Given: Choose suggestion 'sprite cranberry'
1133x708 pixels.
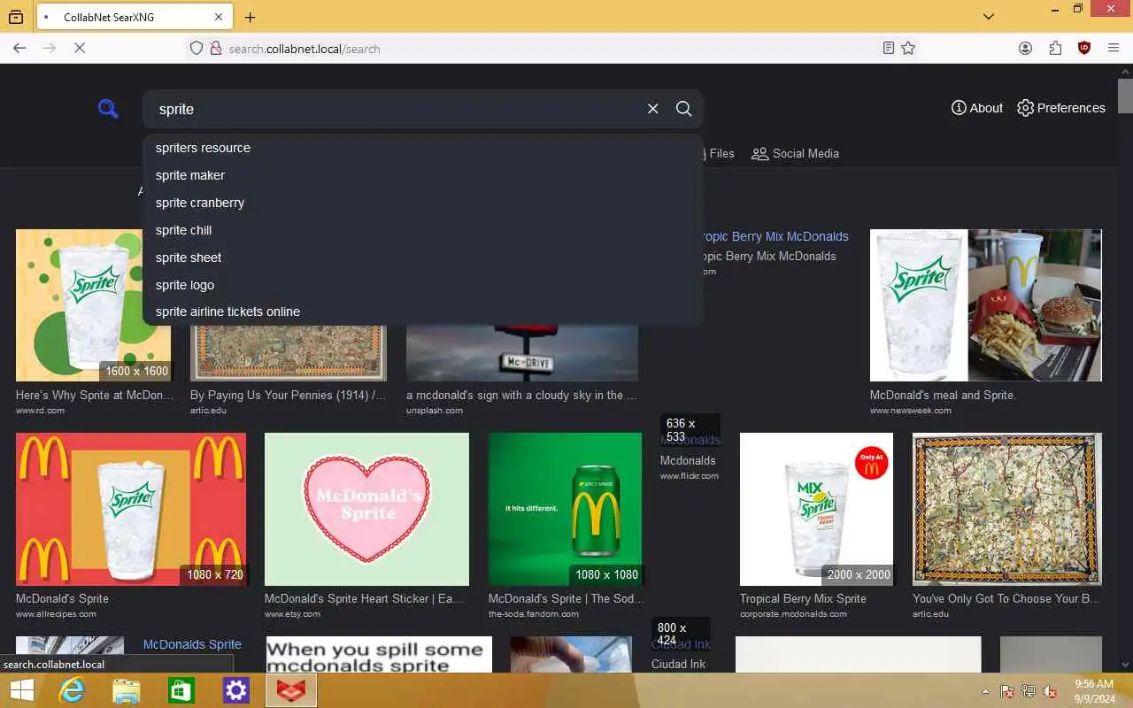Looking at the screenshot, I should [423, 203].
